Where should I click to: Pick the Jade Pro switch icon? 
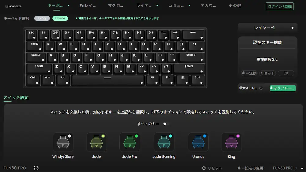pos(129,142)
